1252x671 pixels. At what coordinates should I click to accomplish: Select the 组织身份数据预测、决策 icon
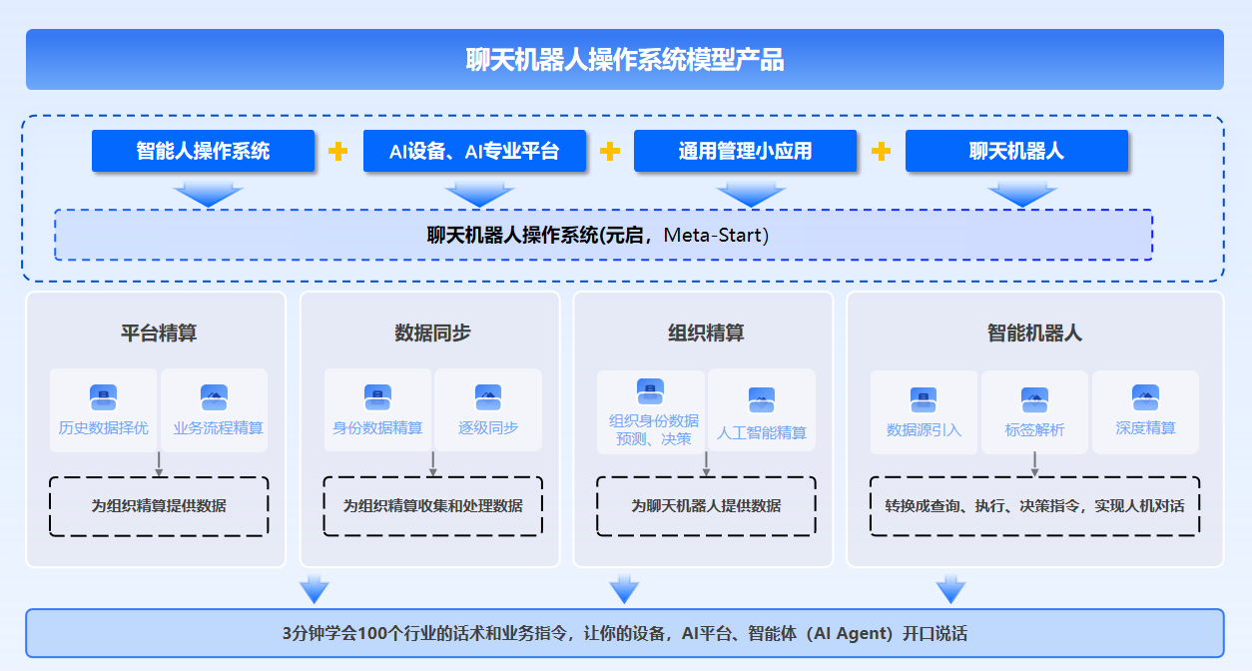[651, 391]
